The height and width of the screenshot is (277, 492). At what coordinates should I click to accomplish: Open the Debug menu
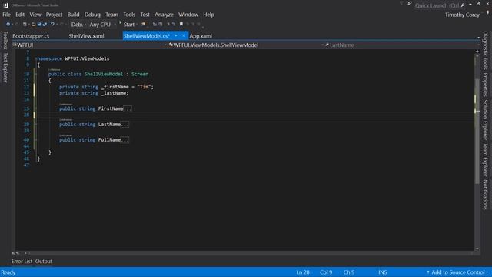(92, 15)
